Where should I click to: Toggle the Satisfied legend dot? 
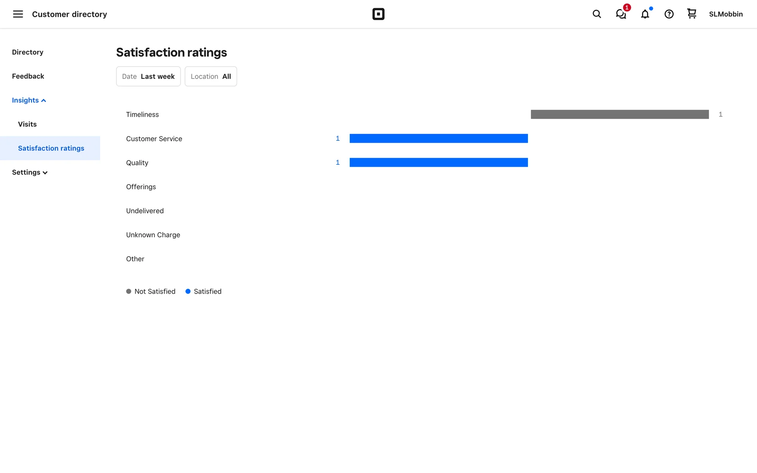[188, 291]
